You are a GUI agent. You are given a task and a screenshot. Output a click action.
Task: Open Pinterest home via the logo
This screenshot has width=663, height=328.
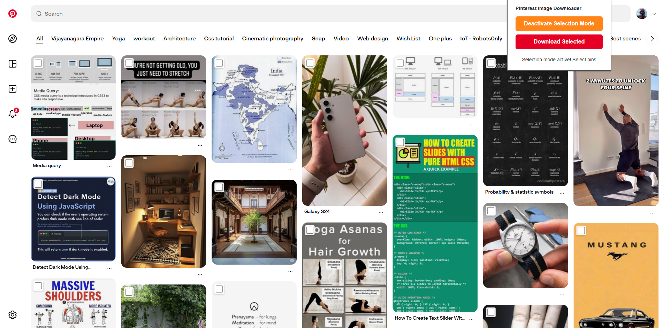13,14
